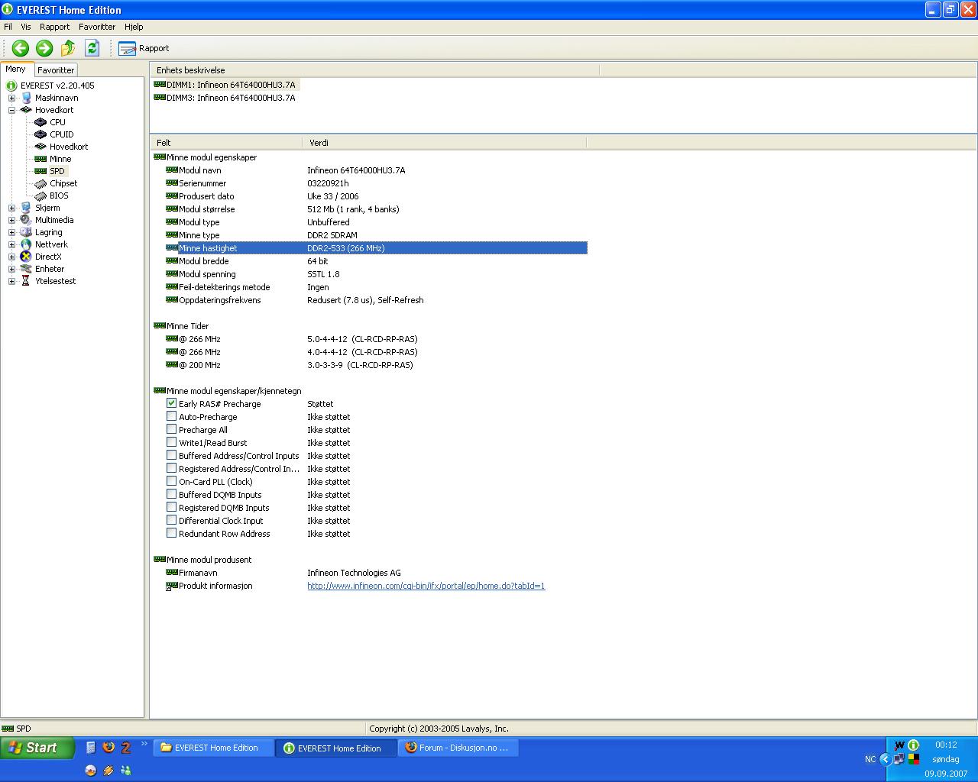Expand the Skjerm tree node
The image size is (978, 782).
click(x=11, y=208)
